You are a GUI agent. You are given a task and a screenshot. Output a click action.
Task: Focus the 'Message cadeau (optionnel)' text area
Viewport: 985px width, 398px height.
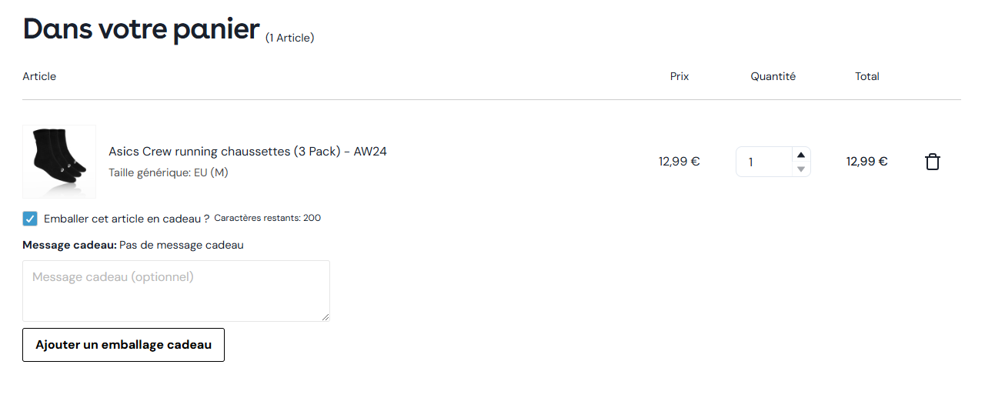[176, 291]
